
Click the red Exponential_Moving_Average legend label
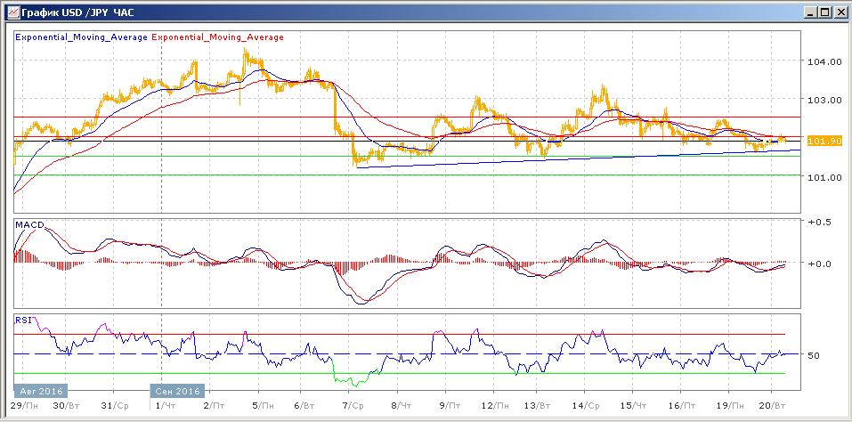pyautogui.click(x=218, y=37)
